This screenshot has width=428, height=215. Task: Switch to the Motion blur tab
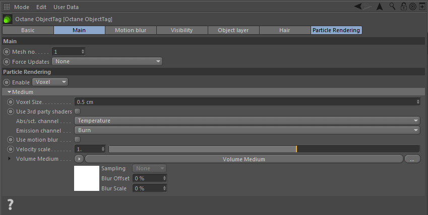pyautogui.click(x=131, y=30)
